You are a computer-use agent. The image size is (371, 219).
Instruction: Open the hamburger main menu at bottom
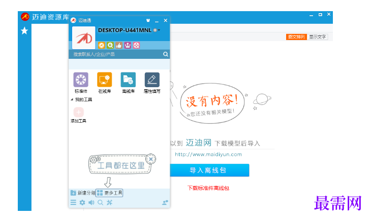pos(73,202)
